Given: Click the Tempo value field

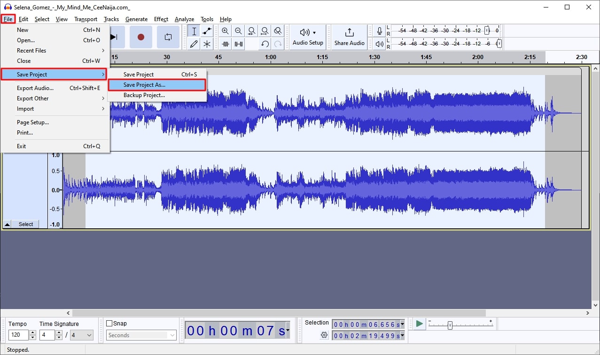Looking at the screenshot, I should [19, 335].
